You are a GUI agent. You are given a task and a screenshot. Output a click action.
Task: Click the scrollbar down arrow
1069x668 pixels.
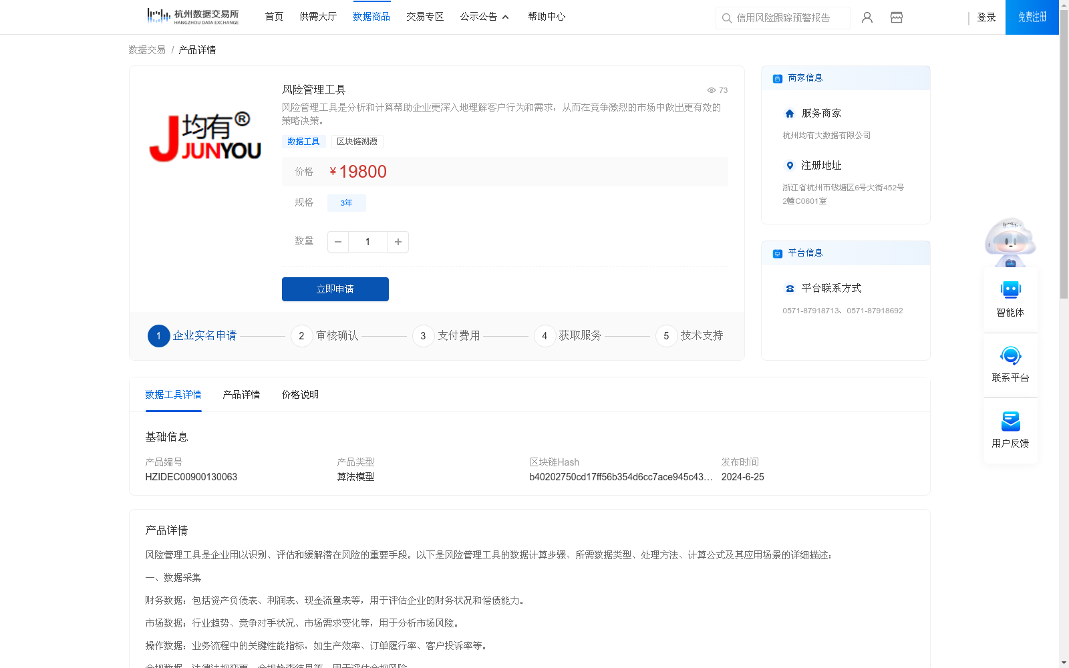click(1064, 663)
